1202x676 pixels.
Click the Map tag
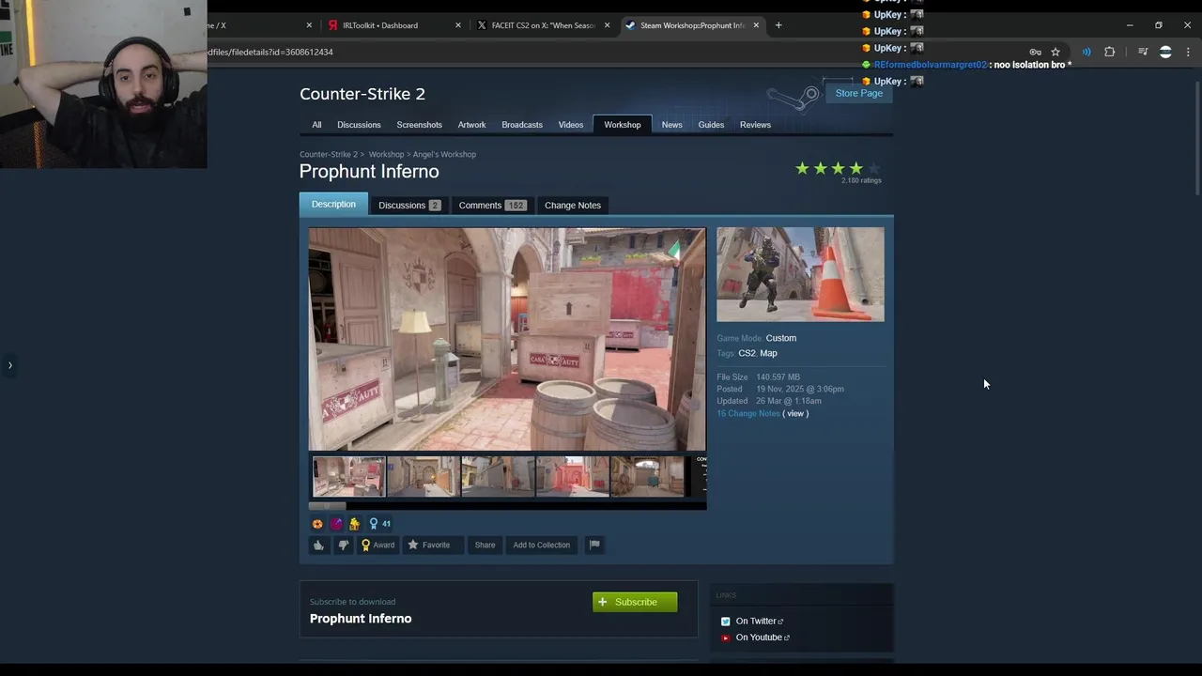(x=768, y=353)
